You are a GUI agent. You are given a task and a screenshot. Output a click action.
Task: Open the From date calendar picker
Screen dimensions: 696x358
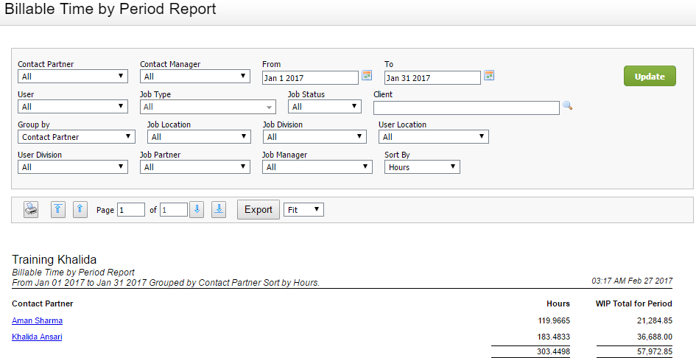click(x=367, y=75)
